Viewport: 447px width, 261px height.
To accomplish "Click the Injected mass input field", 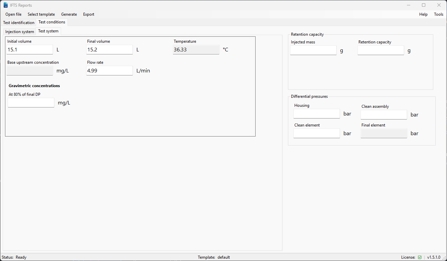I will point(313,50).
